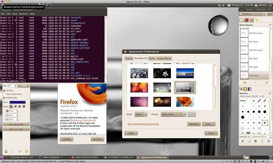Click the blue text Color swatch
Viewport: 273px width, 163px height.
point(17,102)
